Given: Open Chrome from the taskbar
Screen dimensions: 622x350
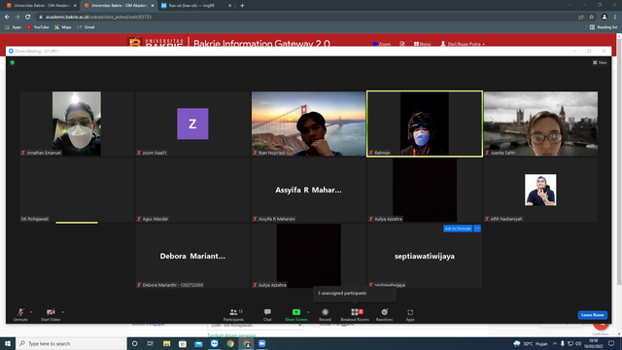Looking at the screenshot, I should (x=230, y=343).
